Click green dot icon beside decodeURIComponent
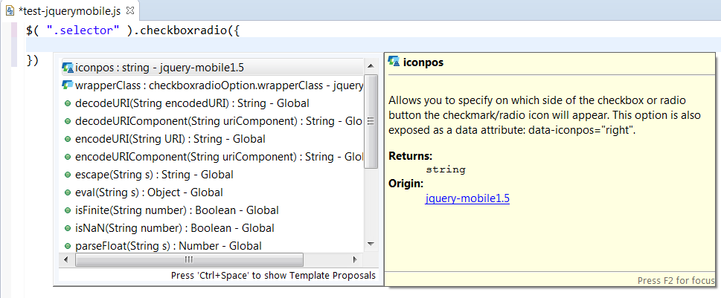 coord(67,121)
